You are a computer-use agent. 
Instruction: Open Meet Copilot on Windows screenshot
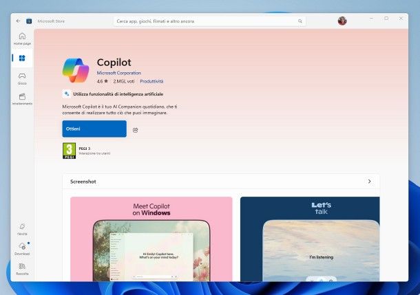pos(151,239)
